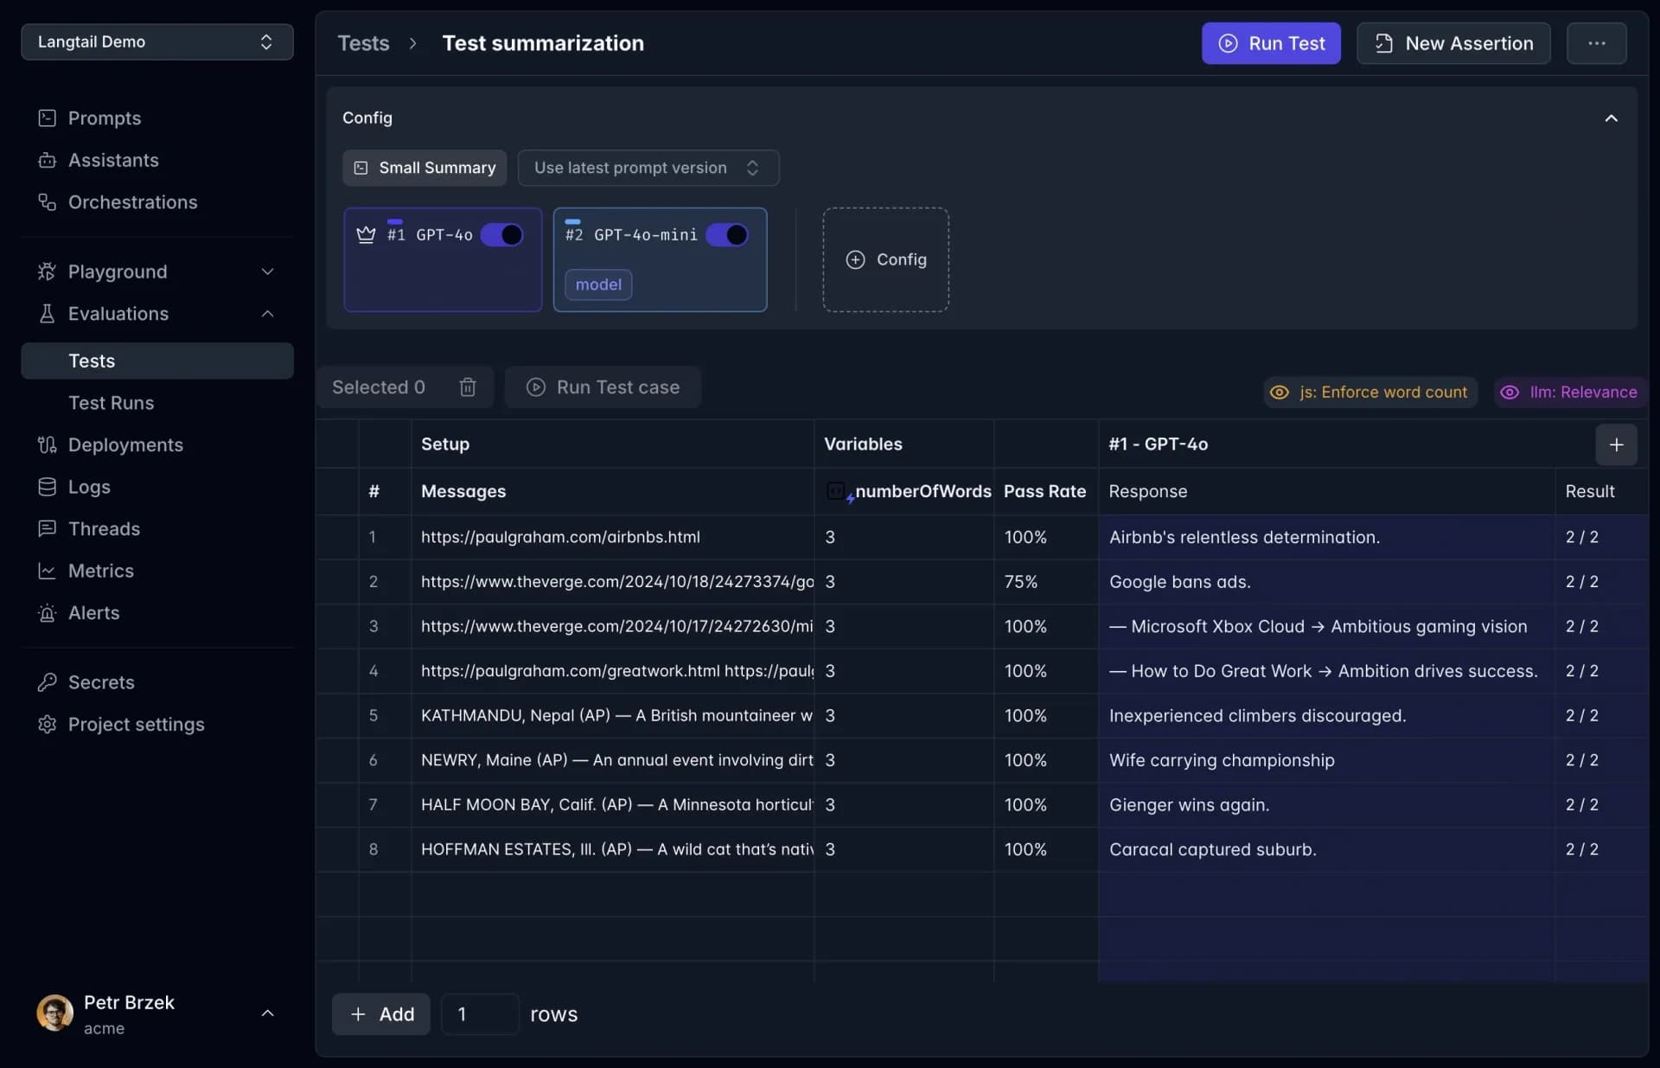Click the HALF MOON BAY message cell
Image resolution: width=1660 pixels, height=1068 pixels.
612,805
